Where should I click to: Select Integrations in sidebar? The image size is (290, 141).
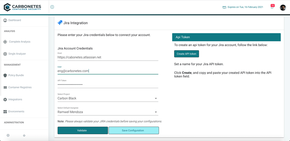[x=15, y=100]
